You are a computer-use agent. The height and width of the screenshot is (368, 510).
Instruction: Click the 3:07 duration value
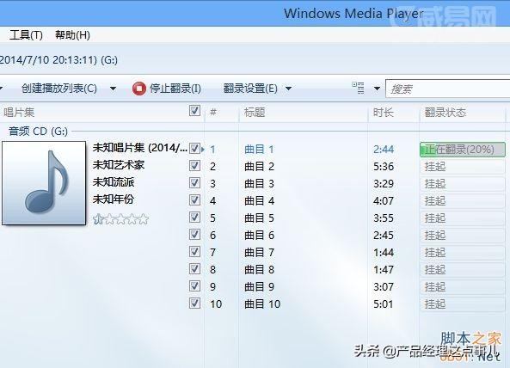pos(384,287)
